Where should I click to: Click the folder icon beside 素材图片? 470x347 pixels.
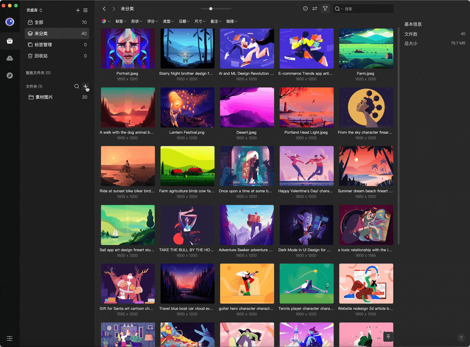31,97
